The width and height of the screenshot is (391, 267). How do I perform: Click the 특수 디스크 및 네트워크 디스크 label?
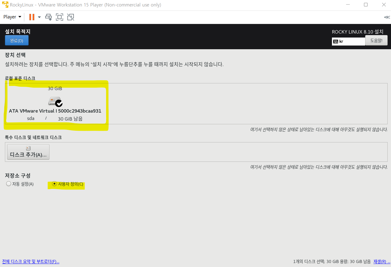pos(33,137)
